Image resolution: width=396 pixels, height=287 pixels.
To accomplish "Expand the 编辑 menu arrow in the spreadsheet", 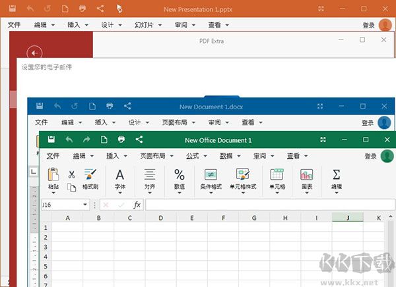I will click(x=92, y=156).
